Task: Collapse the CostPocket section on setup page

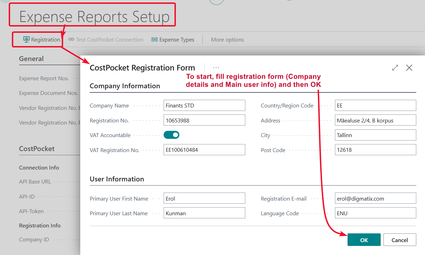Action: point(37,149)
